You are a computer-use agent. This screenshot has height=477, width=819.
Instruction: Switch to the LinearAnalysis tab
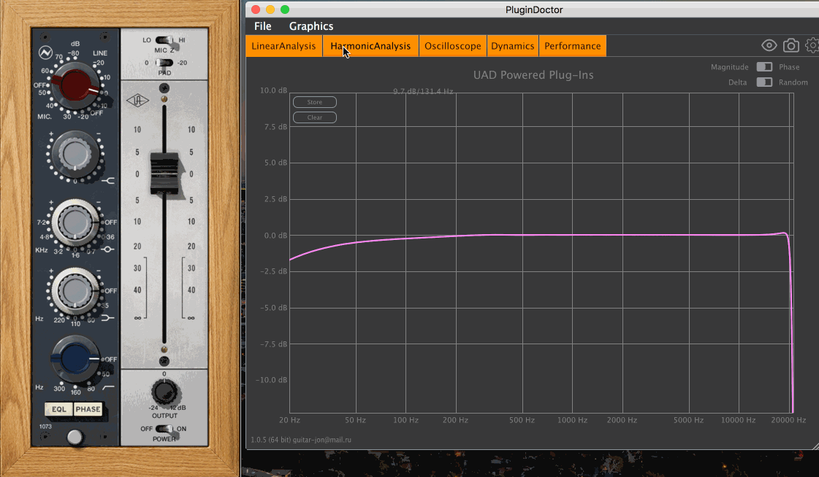click(x=283, y=46)
